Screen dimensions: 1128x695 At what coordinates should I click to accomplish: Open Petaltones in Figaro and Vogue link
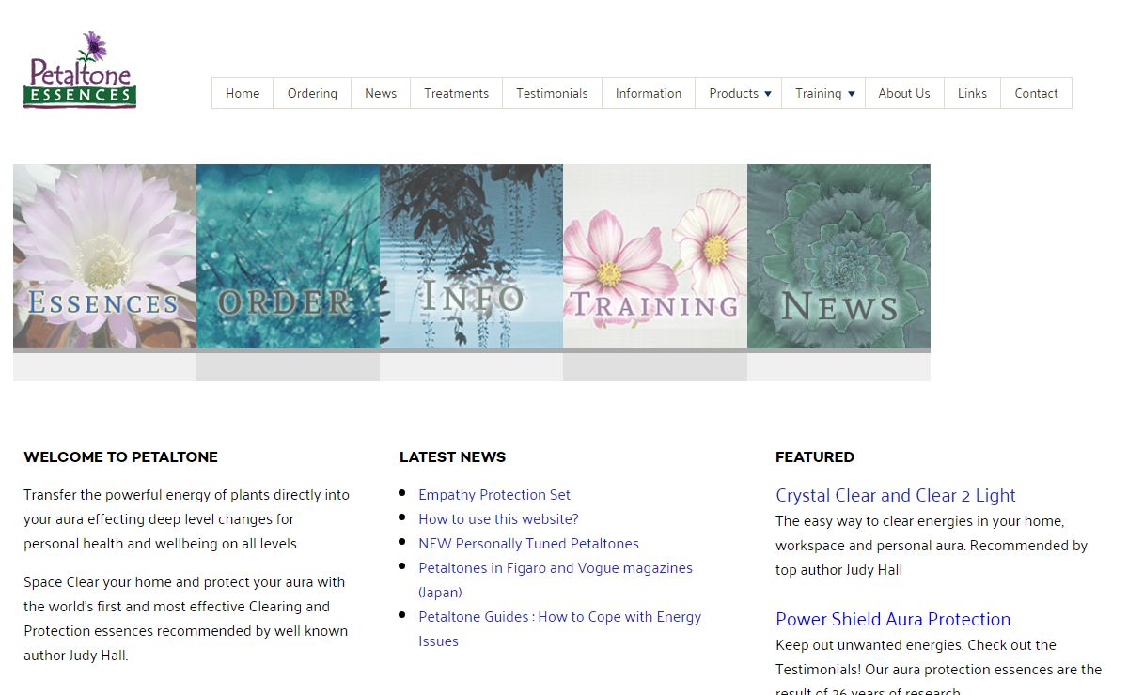tap(556, 579)
